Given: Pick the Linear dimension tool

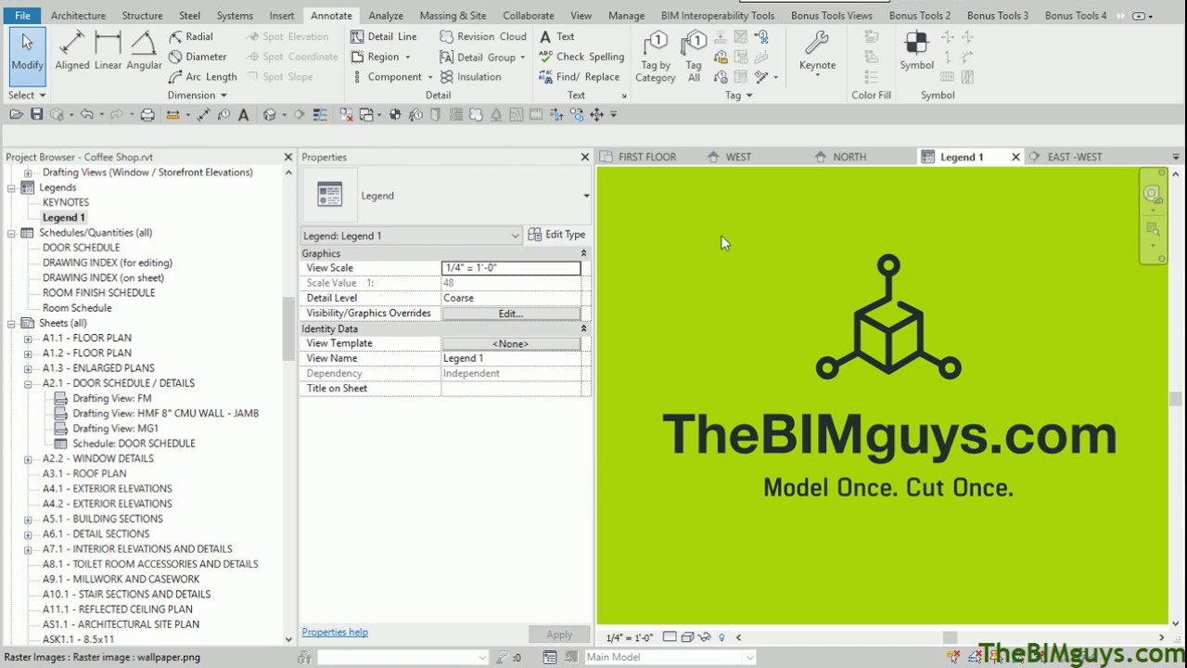Looking at the screenshot, I should pos(108,50).
